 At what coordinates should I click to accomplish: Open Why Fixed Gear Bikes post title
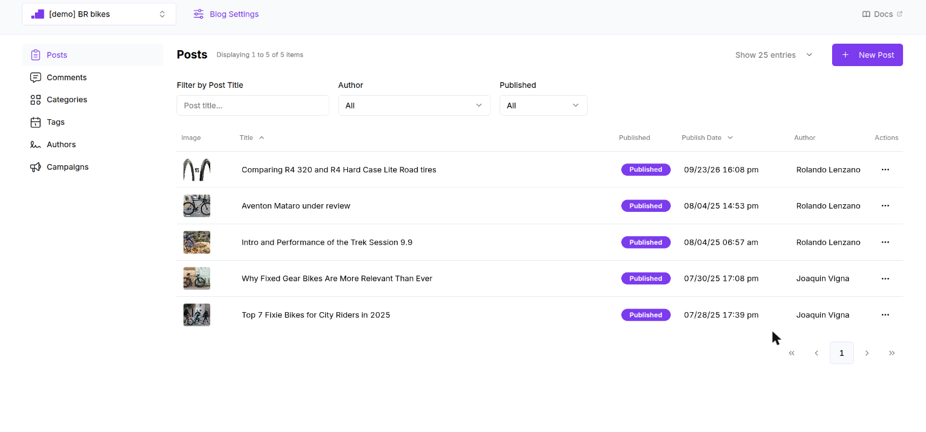point(337,279)
